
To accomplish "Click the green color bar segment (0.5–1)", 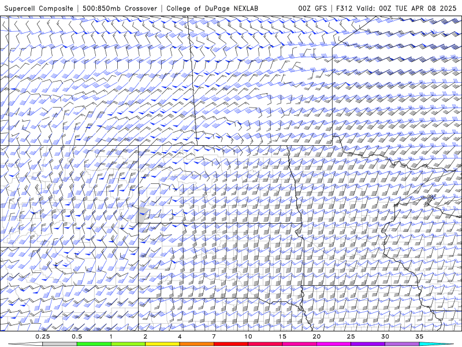I will [x=94, y=344].
